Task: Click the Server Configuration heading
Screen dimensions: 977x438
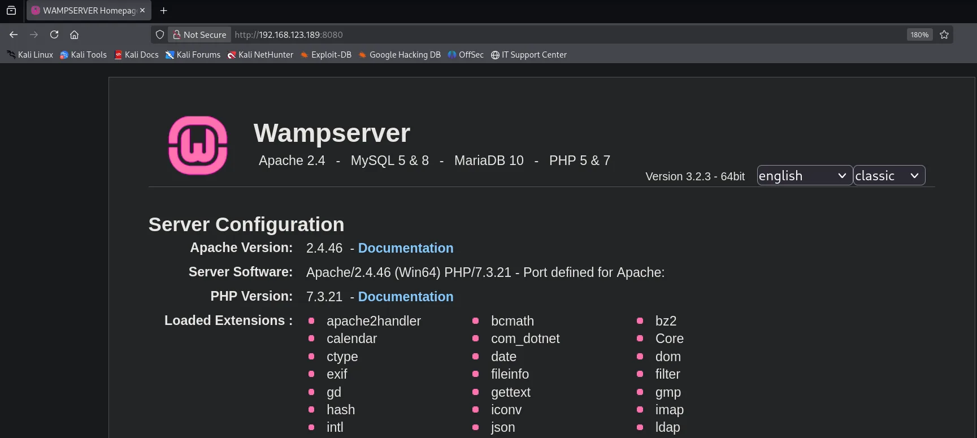Action: [246, 224]
